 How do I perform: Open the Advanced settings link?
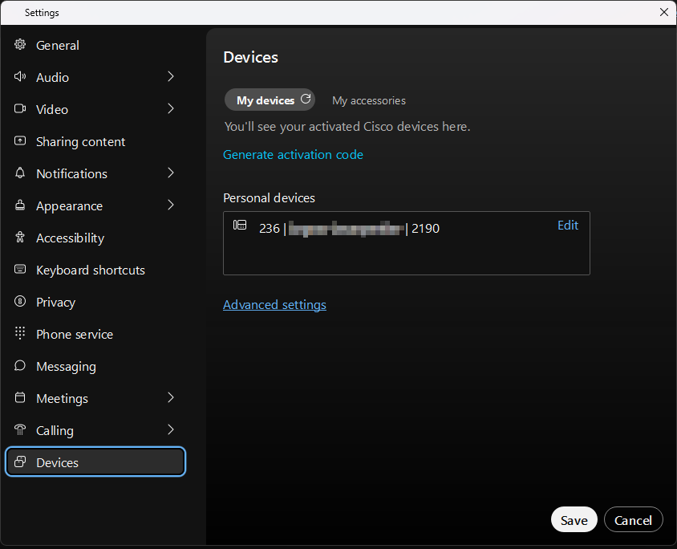[274, 305]
